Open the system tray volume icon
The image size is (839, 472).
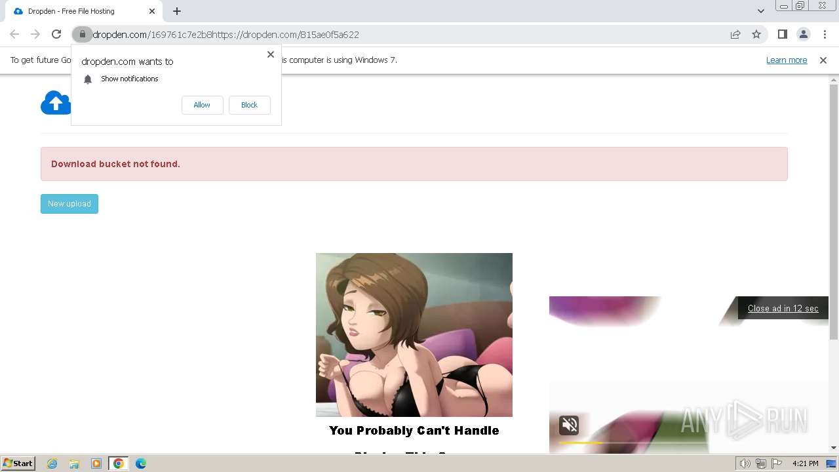tap(745, 463)
